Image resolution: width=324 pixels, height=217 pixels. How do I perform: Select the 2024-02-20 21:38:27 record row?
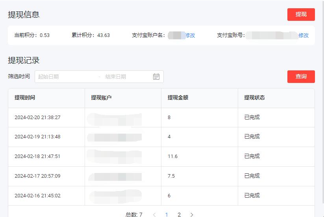pyautogui.click(x=37, y=118)
